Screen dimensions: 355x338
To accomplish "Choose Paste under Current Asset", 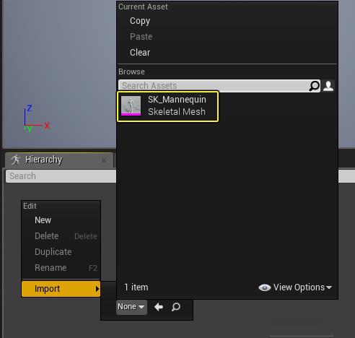I will (141, 37).
